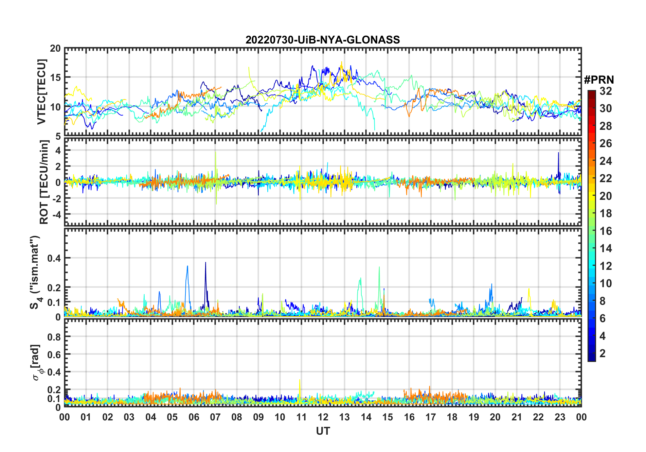
Task: Click the colorbar at PRN 20 yellow
Action: coord(592,196)
